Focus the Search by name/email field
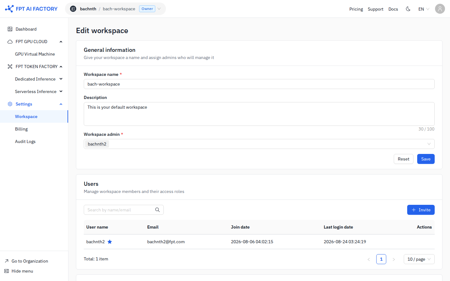The image size is (450, 281). point(124,210)
